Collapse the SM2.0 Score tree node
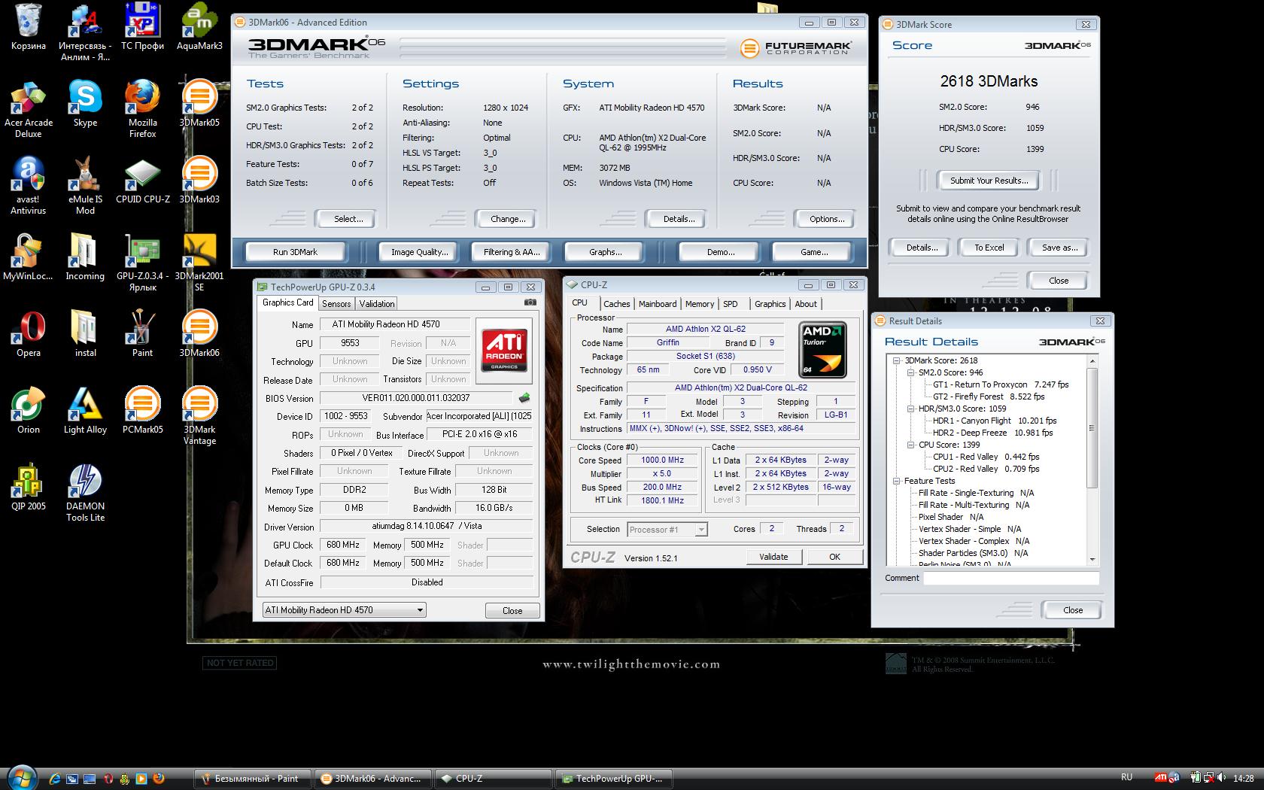The image size is (1264, 790). [910, 372]
